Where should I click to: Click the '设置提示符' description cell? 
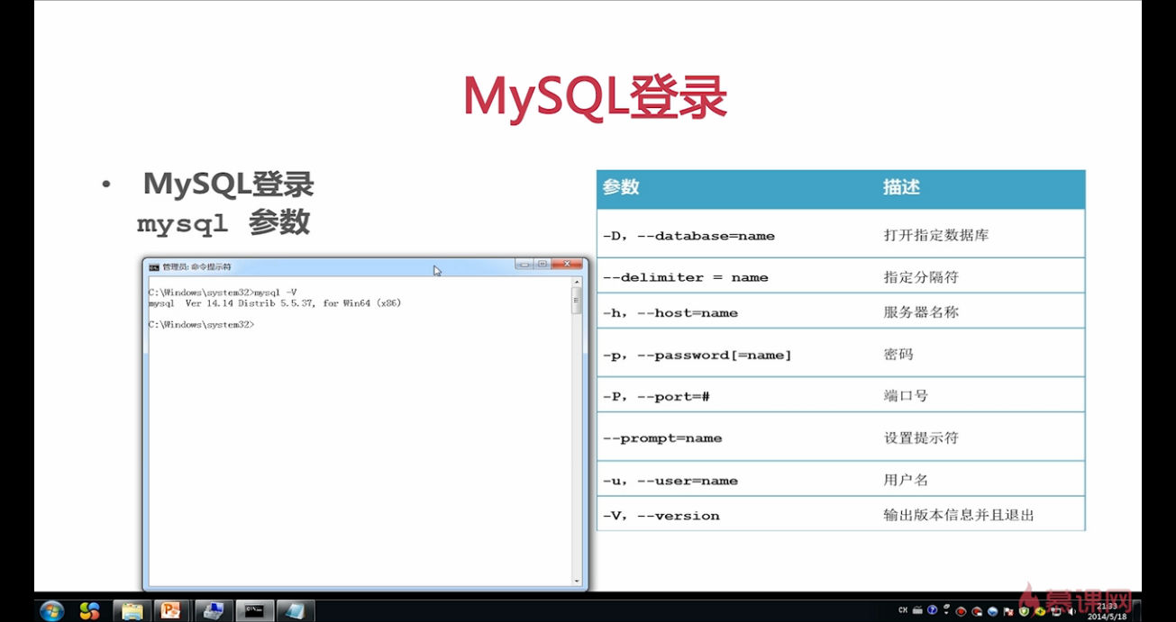(921, 438)
